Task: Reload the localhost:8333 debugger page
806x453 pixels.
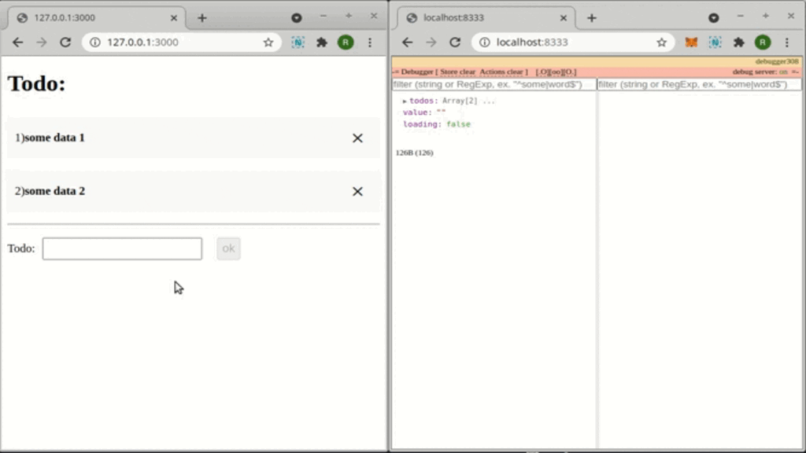Action: [x=455, y=42]
